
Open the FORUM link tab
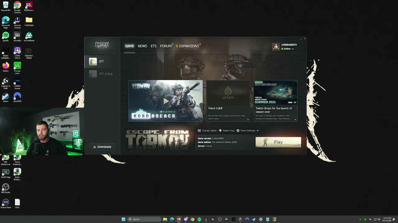(x=166, y=46)
